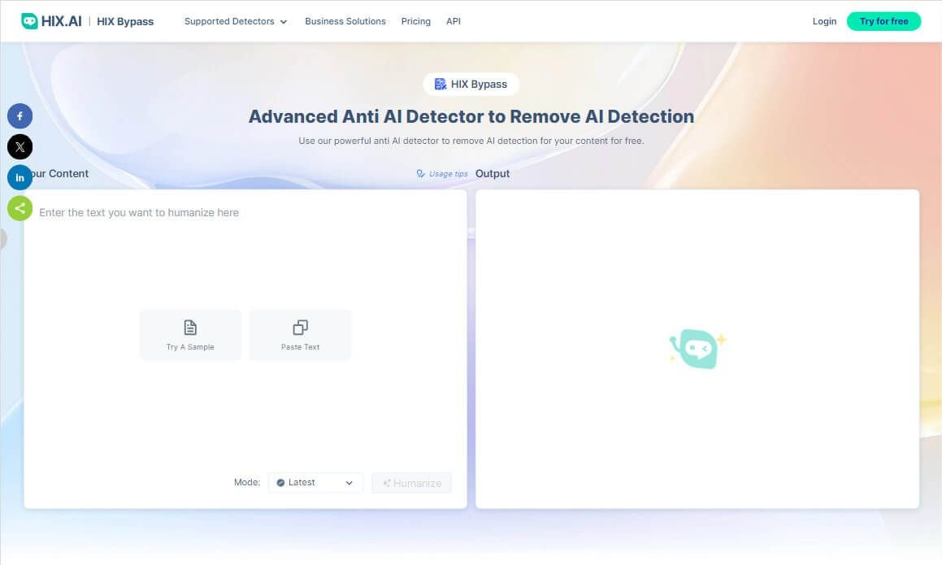
Task: Expand the Supported Detectors menu
Action: 235,21
